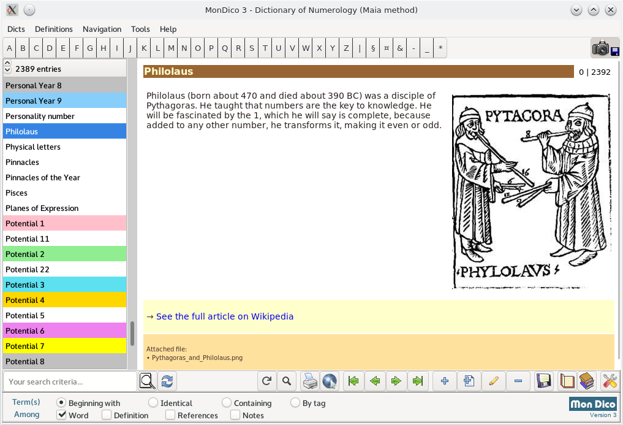The width and height of the screenshot is (623, 425).
Task: Open the Help menu
Action: 168,29
